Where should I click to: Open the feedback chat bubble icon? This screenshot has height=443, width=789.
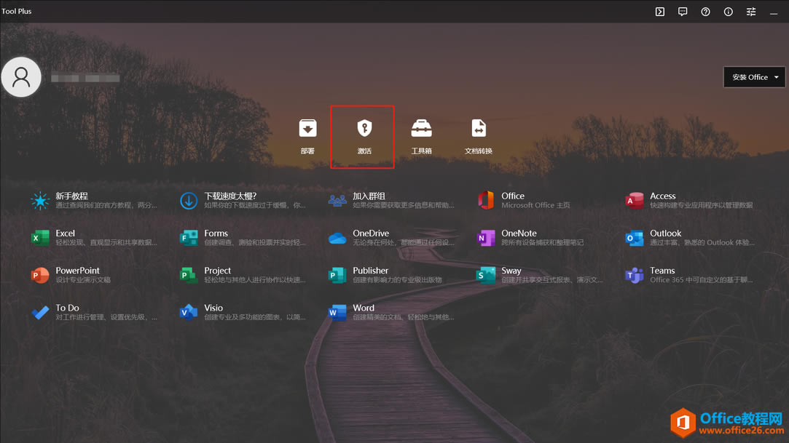683,12
